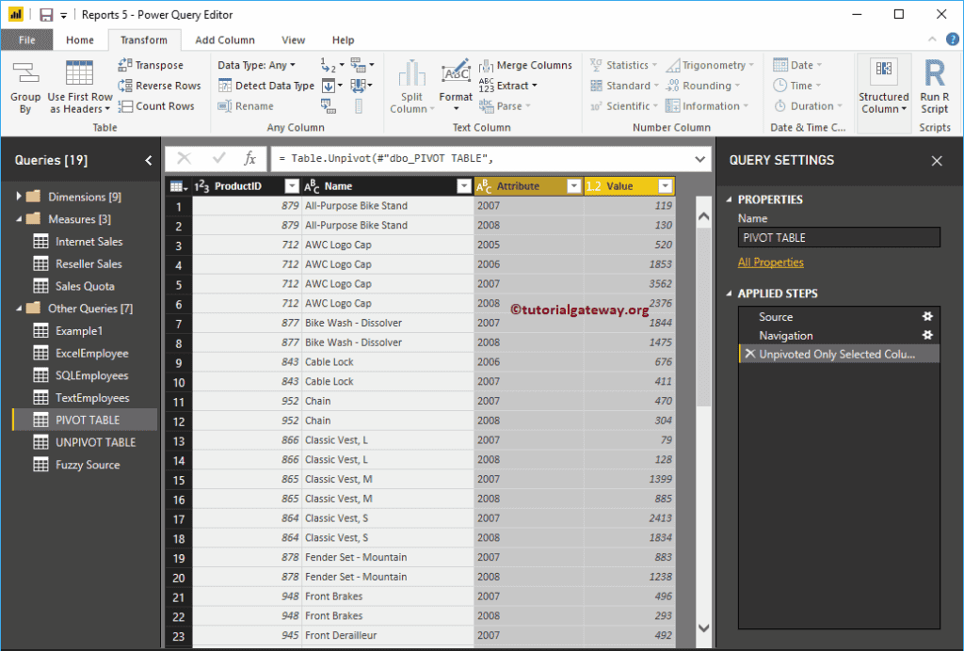Select the Split Column icon
This screenshot has width=964, height=651.
(x=411, y=75)
